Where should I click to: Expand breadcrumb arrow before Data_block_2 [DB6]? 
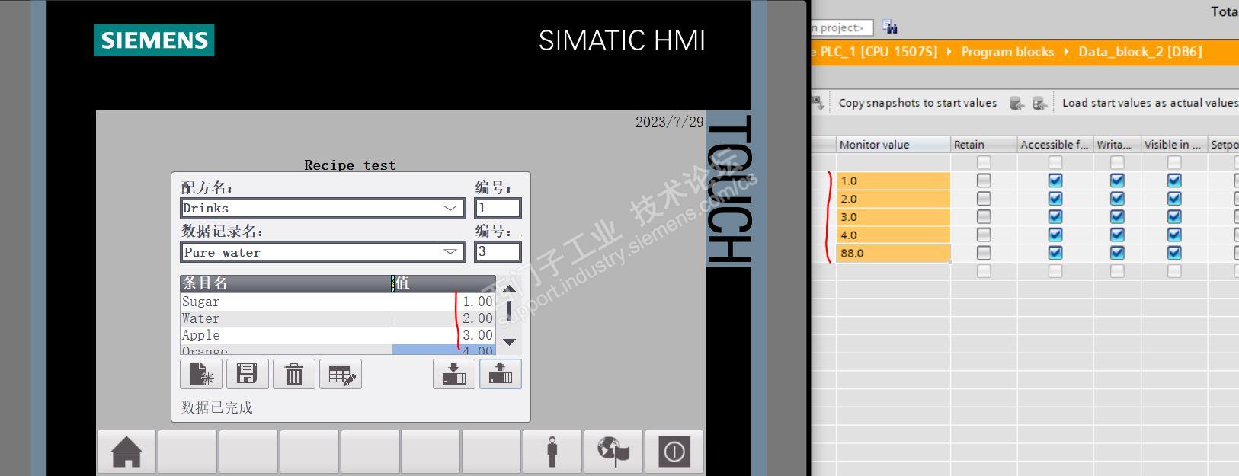pos(1066,52)
